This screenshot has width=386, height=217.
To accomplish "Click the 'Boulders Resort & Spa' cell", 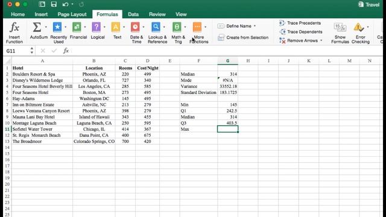I will (42, 74).
